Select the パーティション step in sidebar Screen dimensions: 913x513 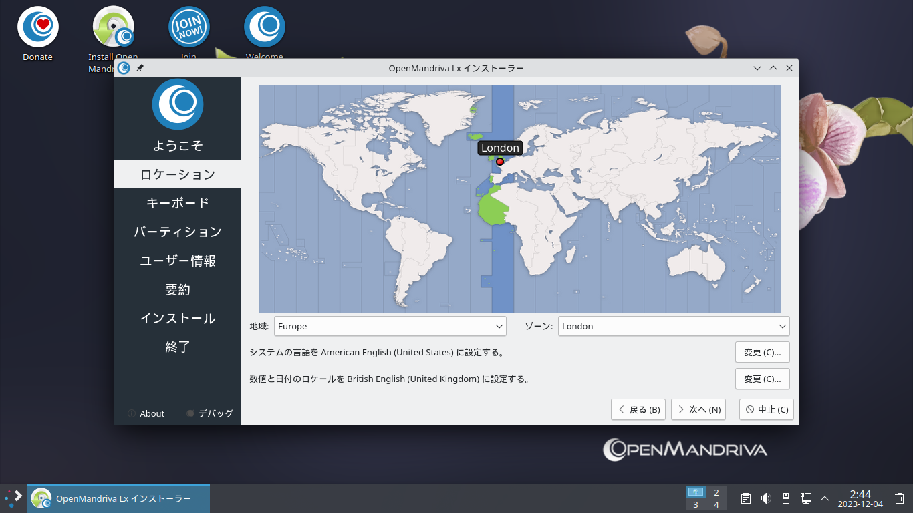coord(178,232)
